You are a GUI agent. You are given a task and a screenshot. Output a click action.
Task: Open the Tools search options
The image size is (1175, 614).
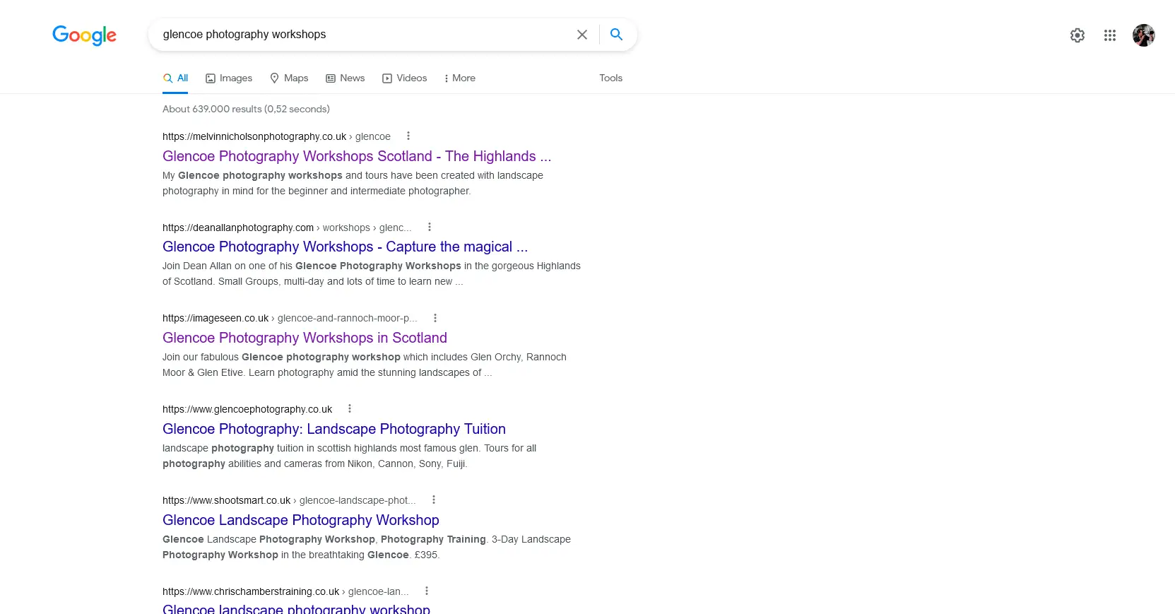point(610,78)
